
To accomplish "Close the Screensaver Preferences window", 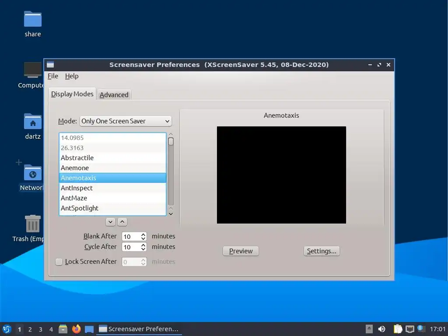I will (388, 65).
